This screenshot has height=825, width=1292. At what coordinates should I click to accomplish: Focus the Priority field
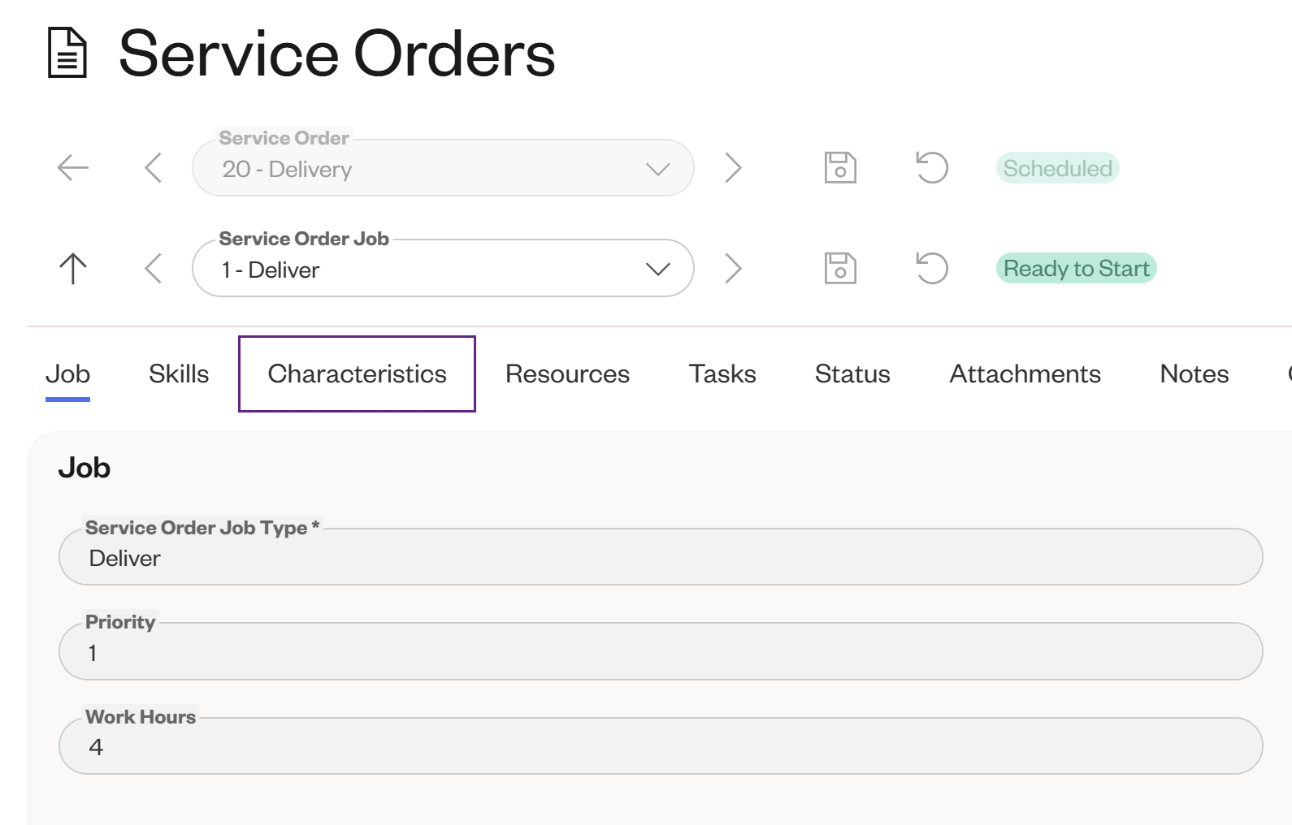660,652
